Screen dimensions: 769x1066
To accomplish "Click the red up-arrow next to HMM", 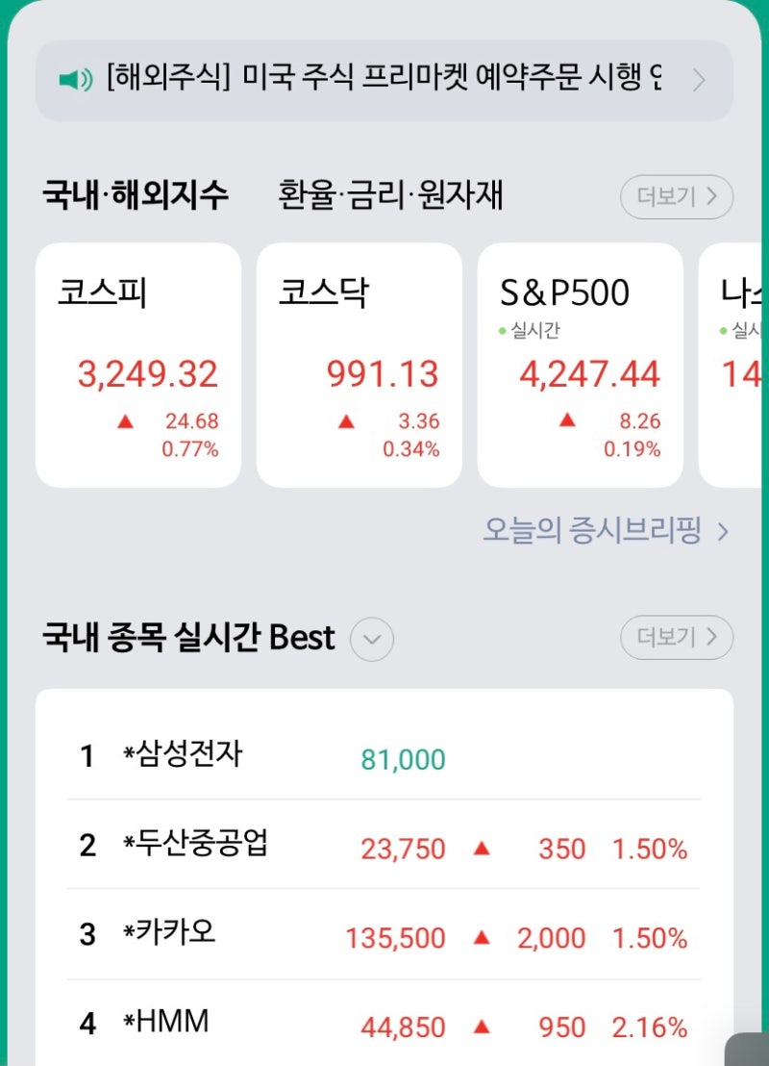I will coord(482,1028).
